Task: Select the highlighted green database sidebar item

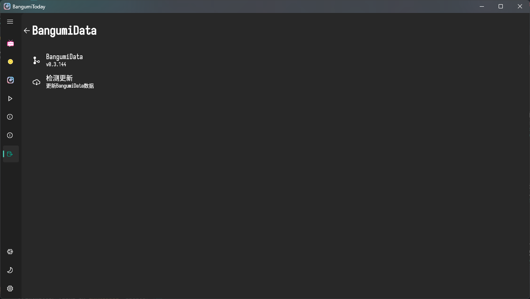Action: click(x=10, y=154)
